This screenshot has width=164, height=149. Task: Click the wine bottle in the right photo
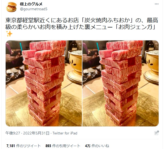(150, 45)
